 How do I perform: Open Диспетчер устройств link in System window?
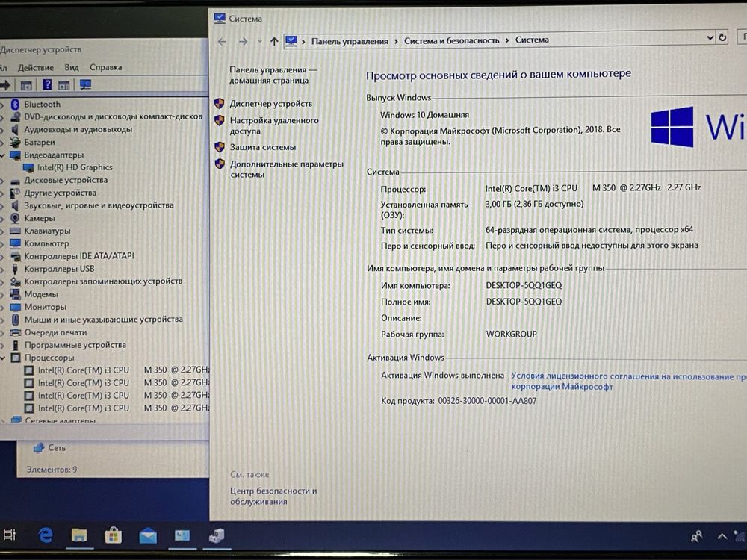pos(270,103)
